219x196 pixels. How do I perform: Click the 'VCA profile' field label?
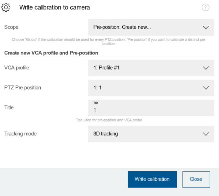[x=17, y=68]
